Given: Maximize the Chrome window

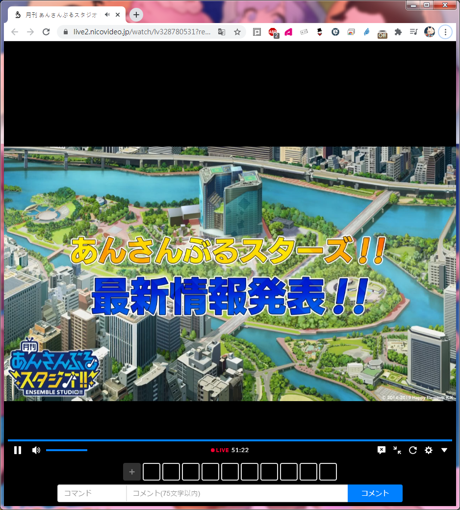Looking at the screenshot, I should tap(427, 5).
